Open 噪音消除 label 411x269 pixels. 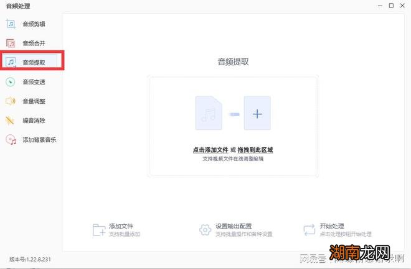tap(34, 121)
